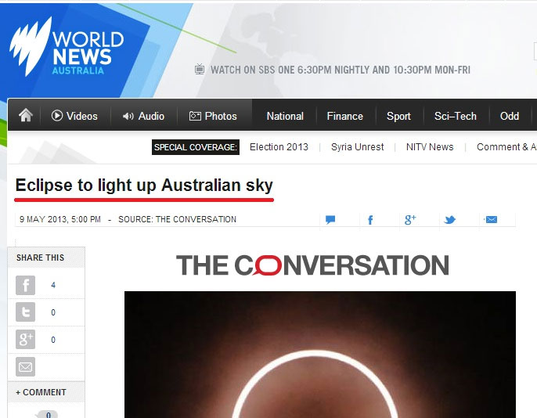Click the comment count bubble below + Comment

click(x=48, y=414)
